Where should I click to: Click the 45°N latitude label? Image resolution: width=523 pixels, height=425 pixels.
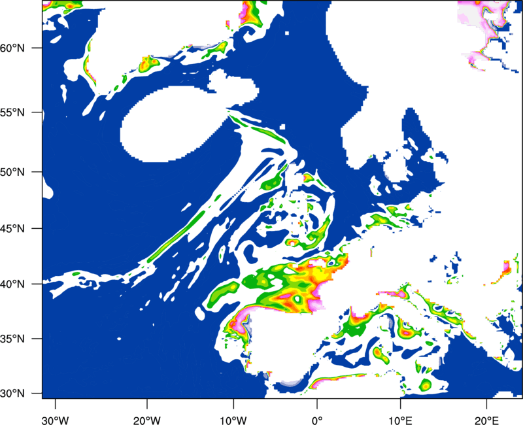pyautogui.click(x=12, y=228)
